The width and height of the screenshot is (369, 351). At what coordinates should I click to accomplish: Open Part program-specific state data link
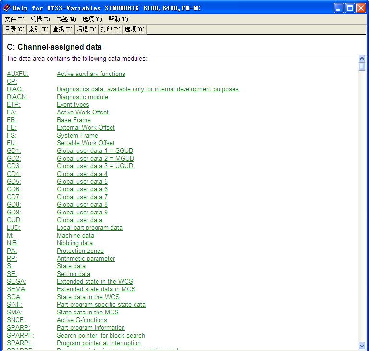(x=101, y=304)
